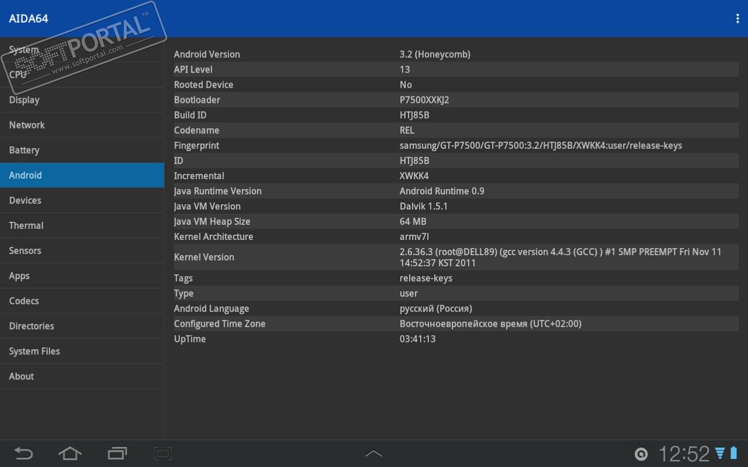Select the Configured Time Zone label
The width and height of the screenshot is (748, 467).
click(220, 323)
